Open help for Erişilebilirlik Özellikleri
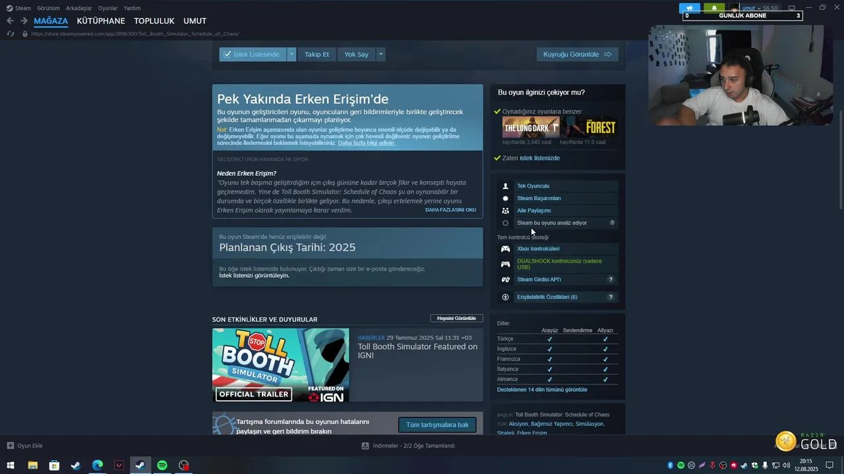This screenshot has height=474, width=844. click(611, 297)
